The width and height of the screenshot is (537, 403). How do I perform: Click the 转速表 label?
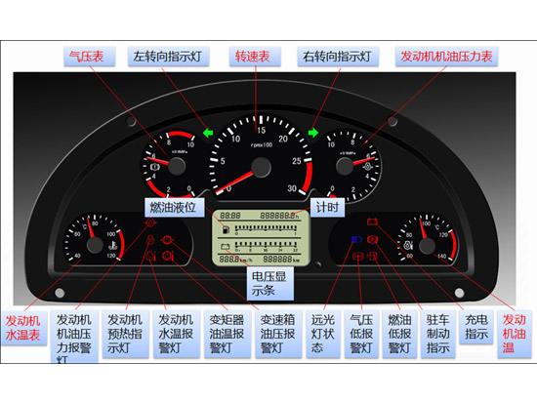[x=255, y=57]
